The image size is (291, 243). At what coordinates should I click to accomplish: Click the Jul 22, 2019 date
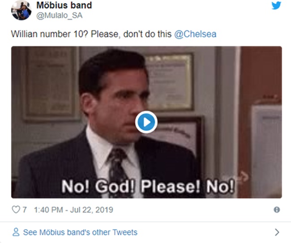92,210
